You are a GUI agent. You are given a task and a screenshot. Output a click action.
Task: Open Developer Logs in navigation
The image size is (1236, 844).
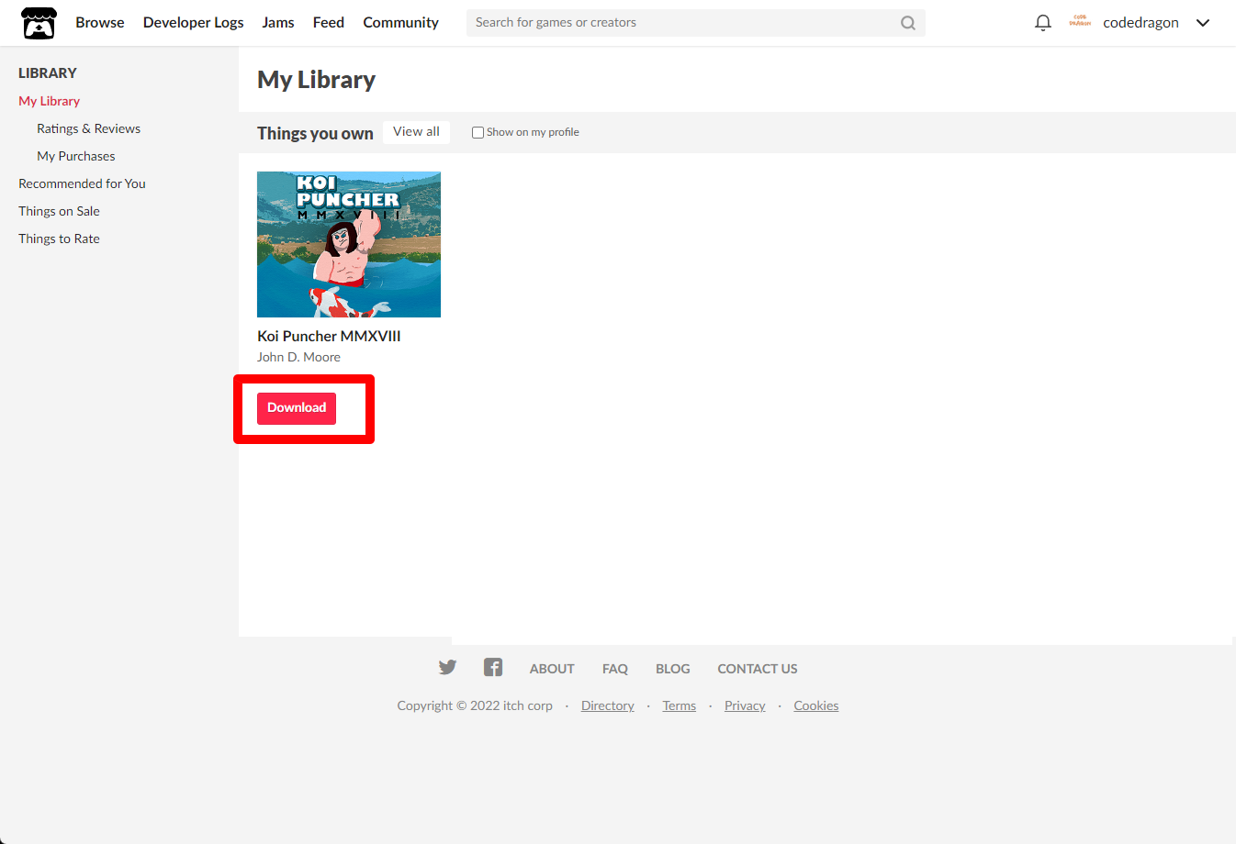coord(194,23)
